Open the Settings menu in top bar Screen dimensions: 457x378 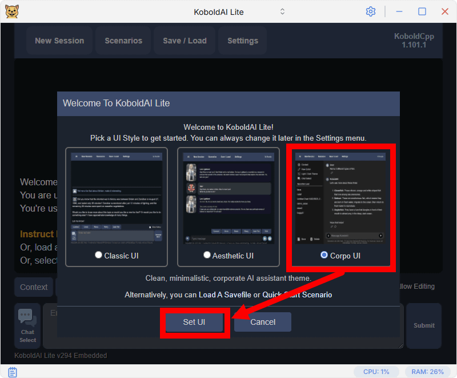(x=243, y=41)
